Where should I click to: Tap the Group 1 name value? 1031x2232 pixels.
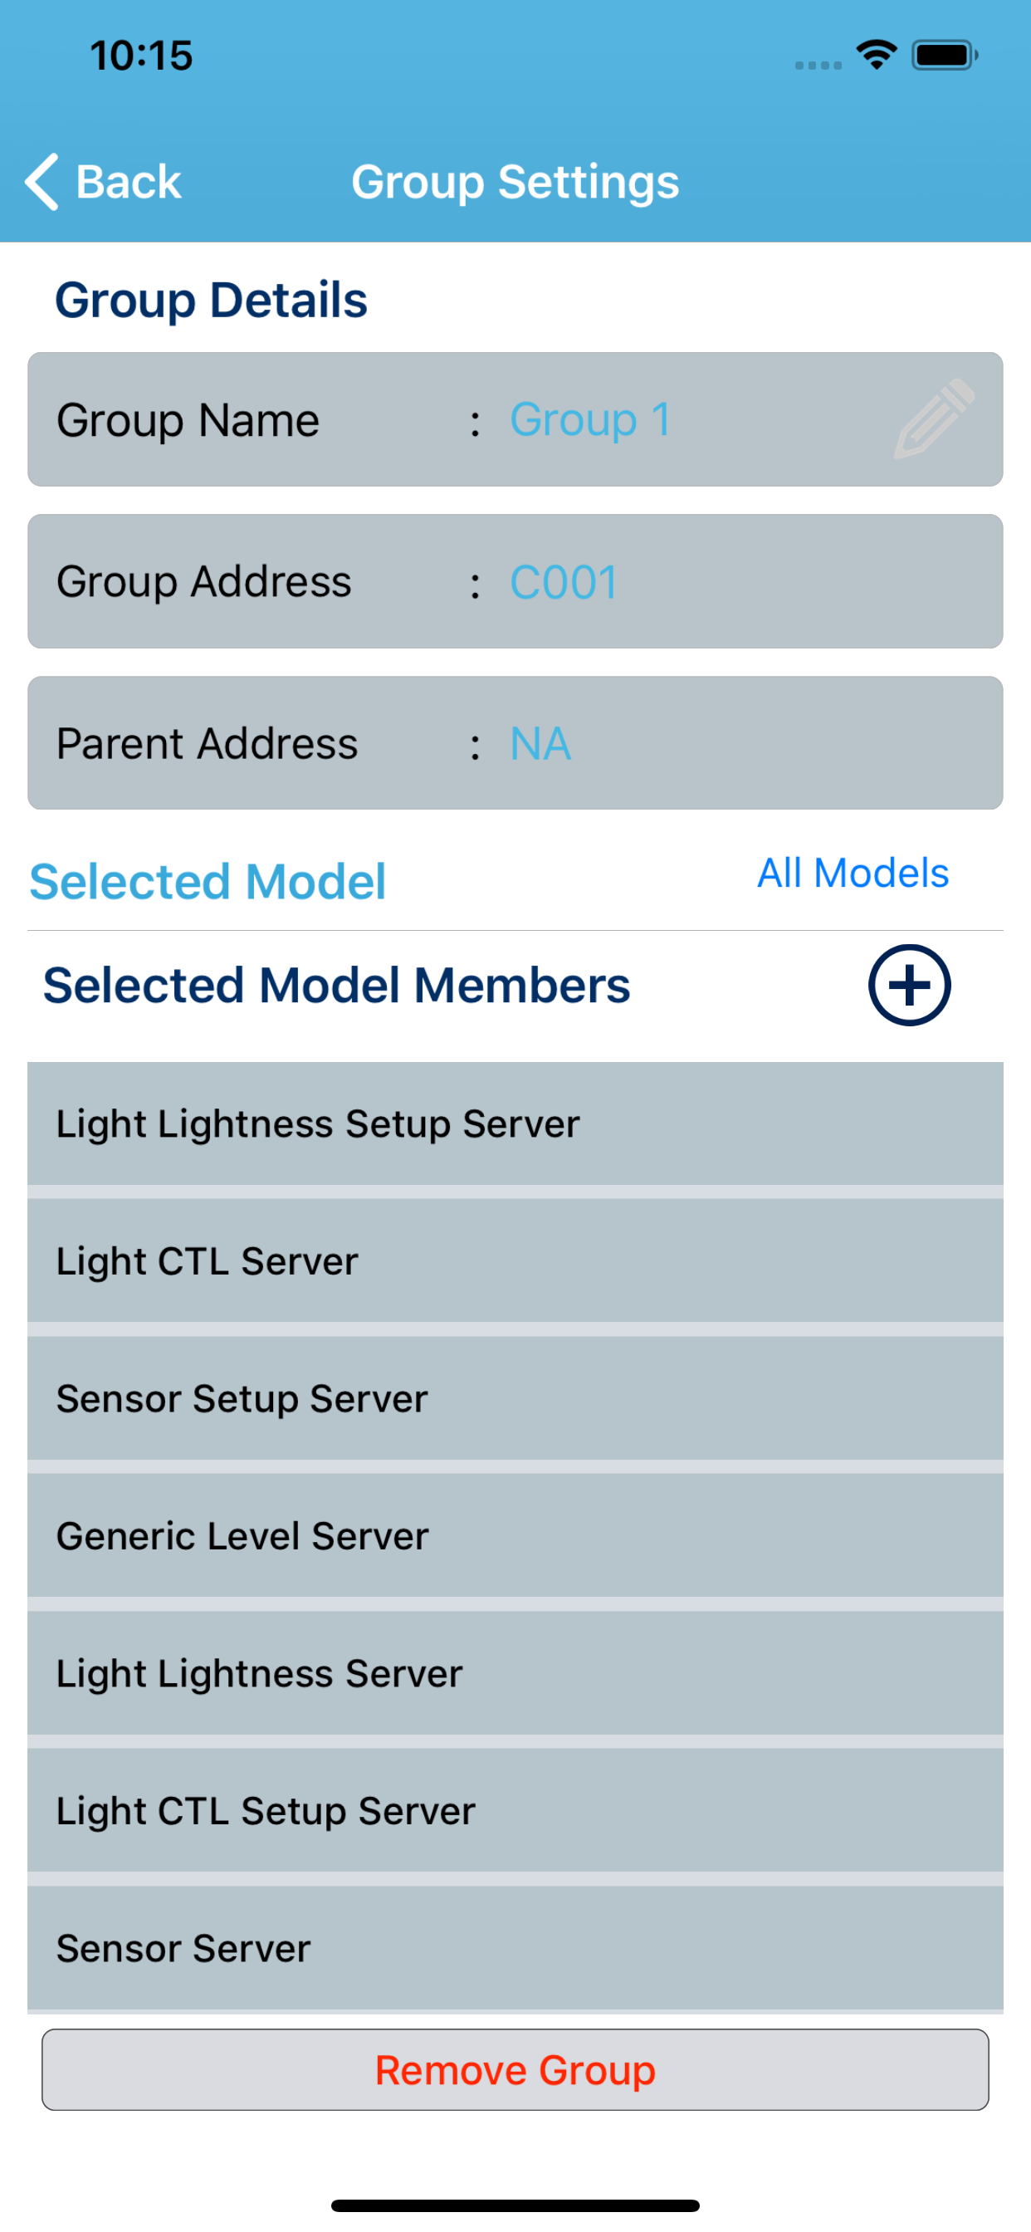pyautogui.click(x=590, y=419)
